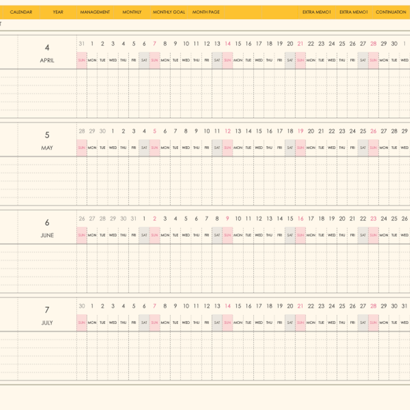Select date 31 in the July row
This screenshot has width=410, height=410.
pyautogui.click(x=405, y=306)
